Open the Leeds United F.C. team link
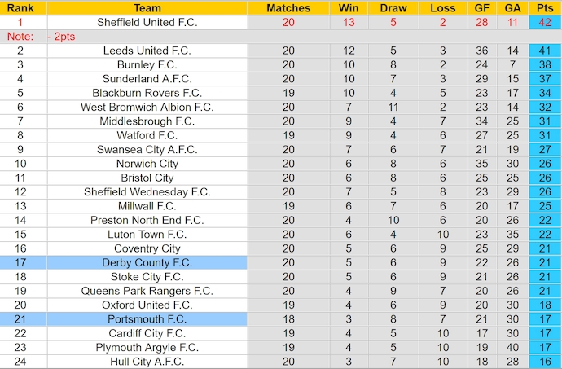Image resolution: width=562 pixels, height=369 pixels. point(147,51)
